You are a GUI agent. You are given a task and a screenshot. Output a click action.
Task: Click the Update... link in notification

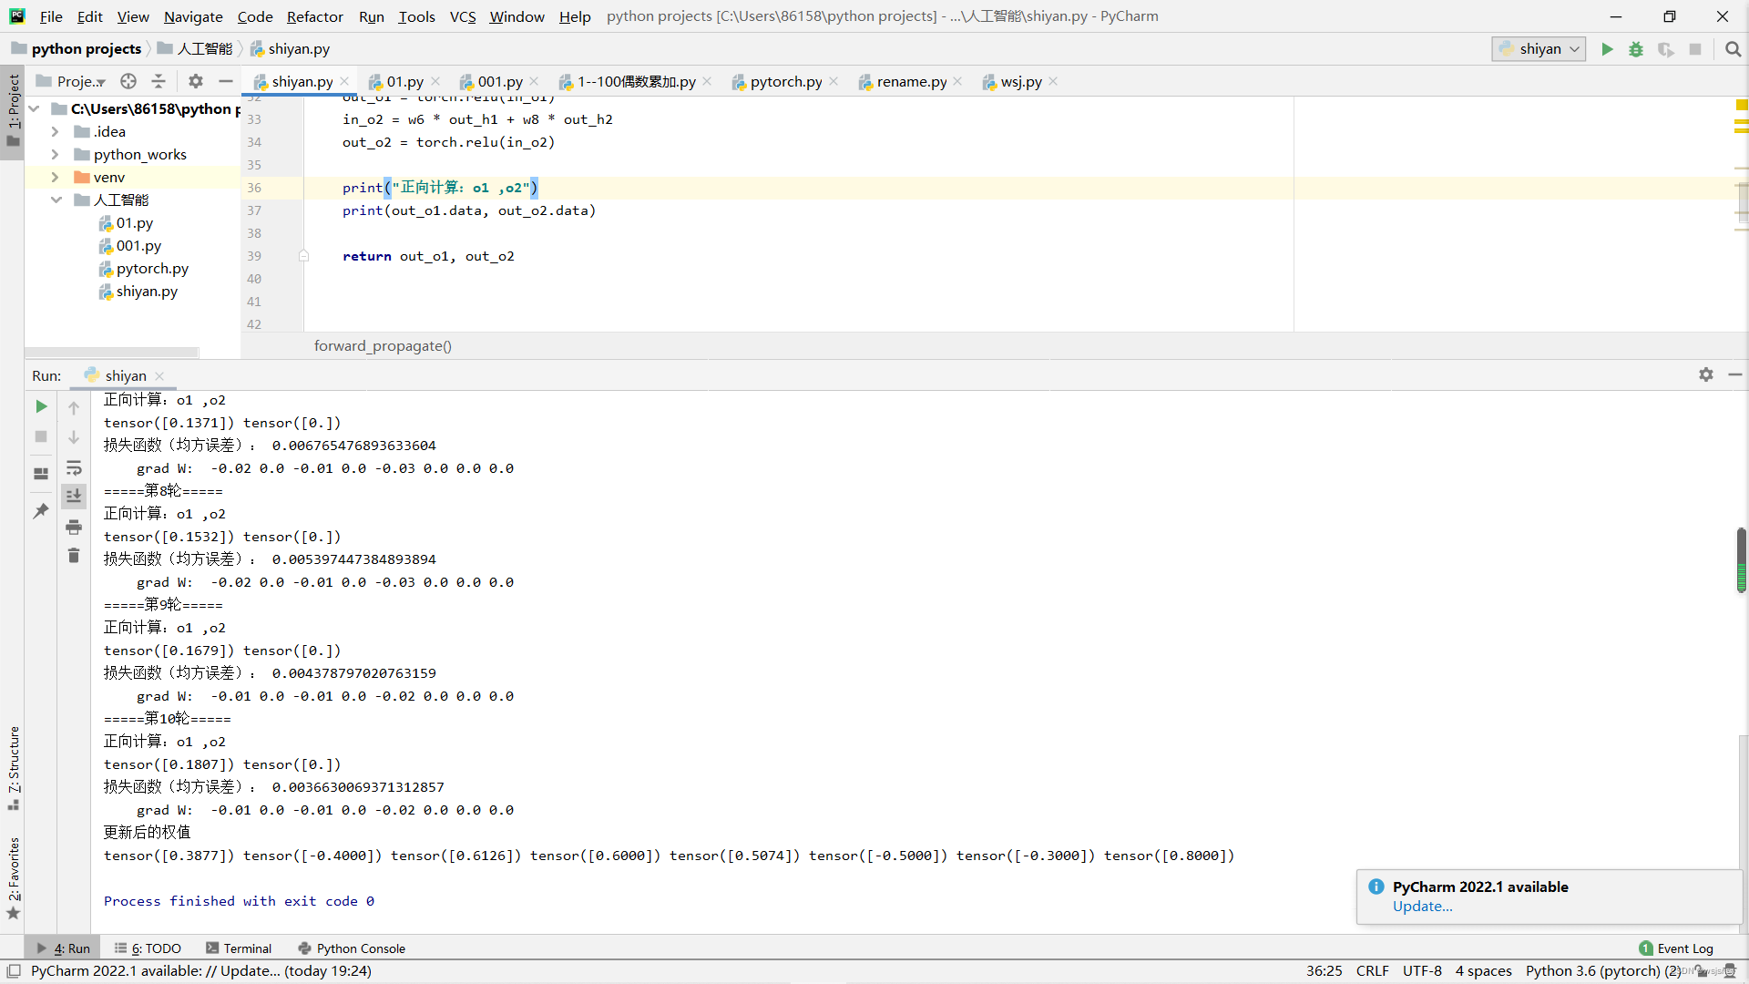[x=1422, y=907]
